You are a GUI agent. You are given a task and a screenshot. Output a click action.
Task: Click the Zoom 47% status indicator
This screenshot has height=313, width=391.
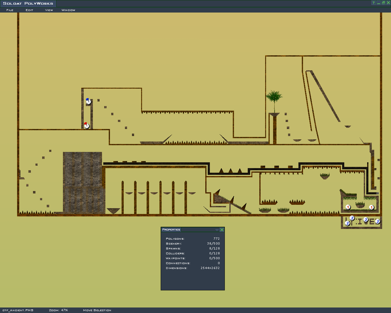point(58,310)
